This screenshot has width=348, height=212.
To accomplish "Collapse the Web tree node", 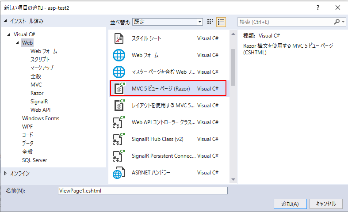I will (x=17, y=43).
